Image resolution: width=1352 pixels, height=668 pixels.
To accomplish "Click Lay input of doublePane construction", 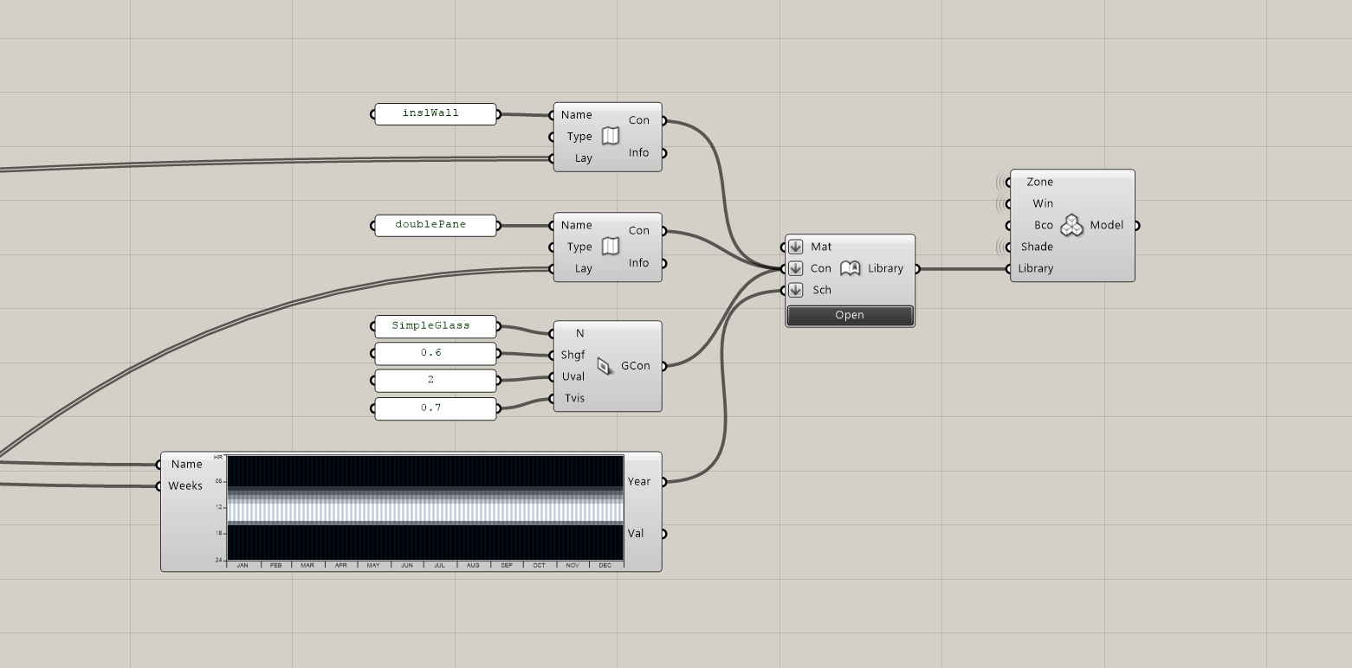I will (x=583, y=268).
